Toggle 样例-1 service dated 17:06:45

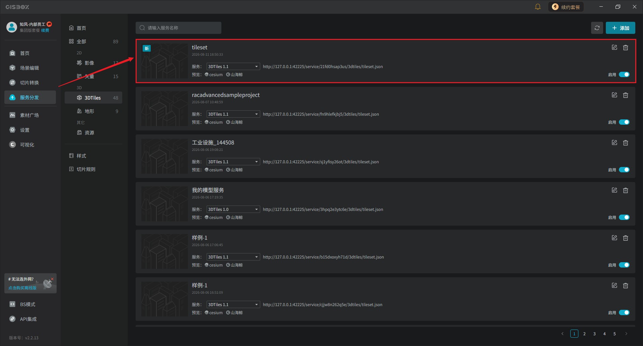624,265
